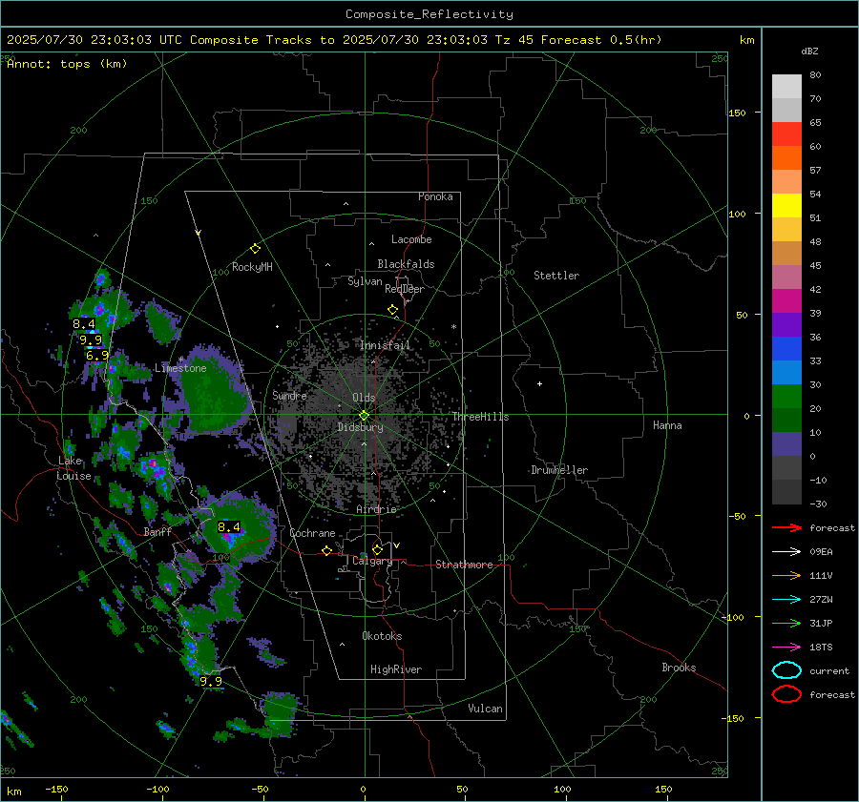Click the Strathmore label
Screen dimensions: 859x802
coord(464,565)
